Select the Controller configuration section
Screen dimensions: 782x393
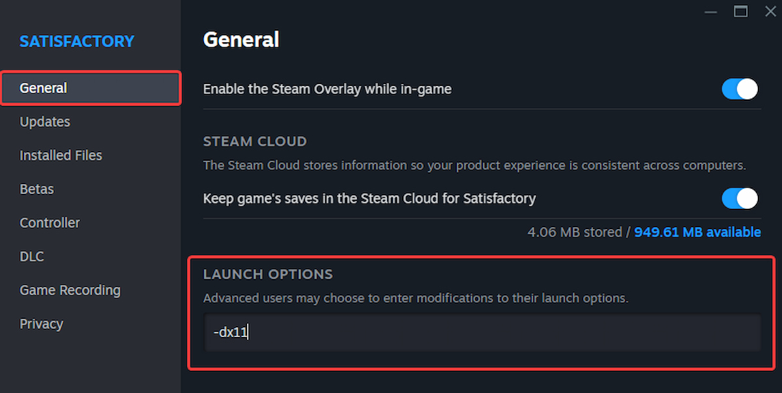pyautogui.click(x=50, y=223)
